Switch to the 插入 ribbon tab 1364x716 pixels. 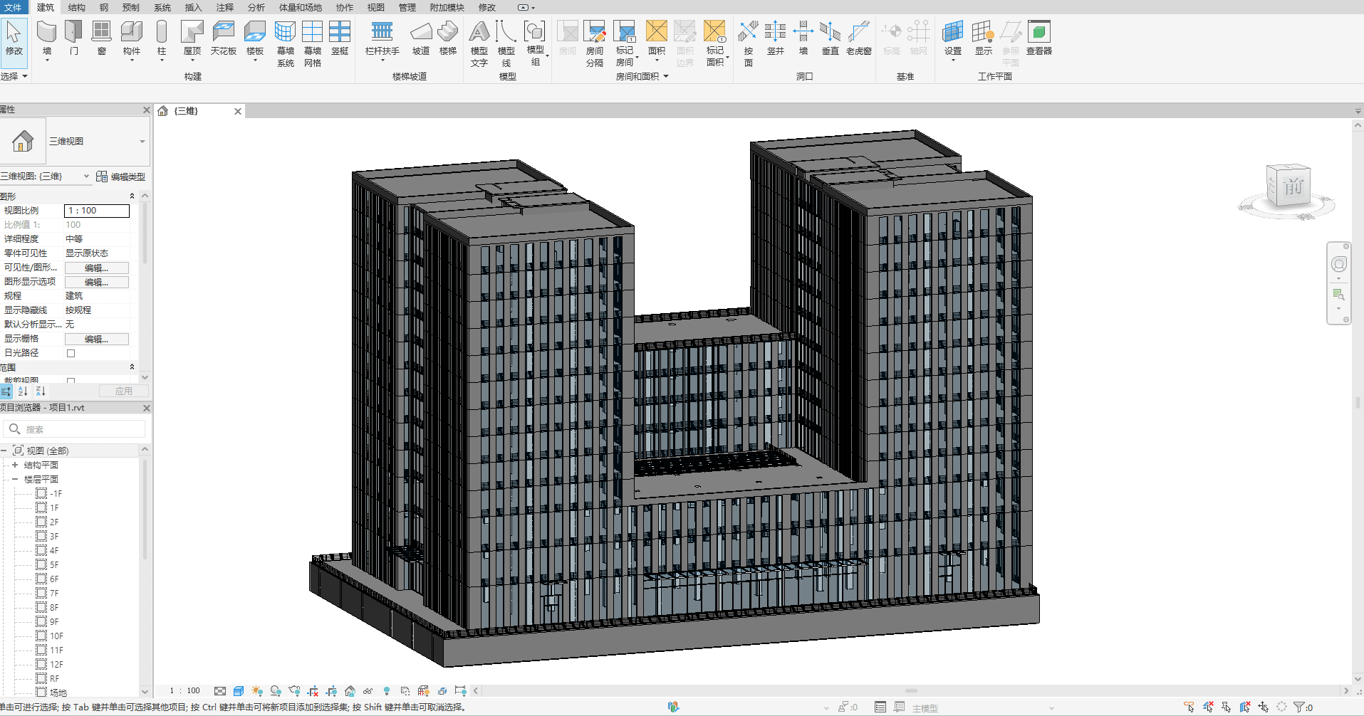192,8
